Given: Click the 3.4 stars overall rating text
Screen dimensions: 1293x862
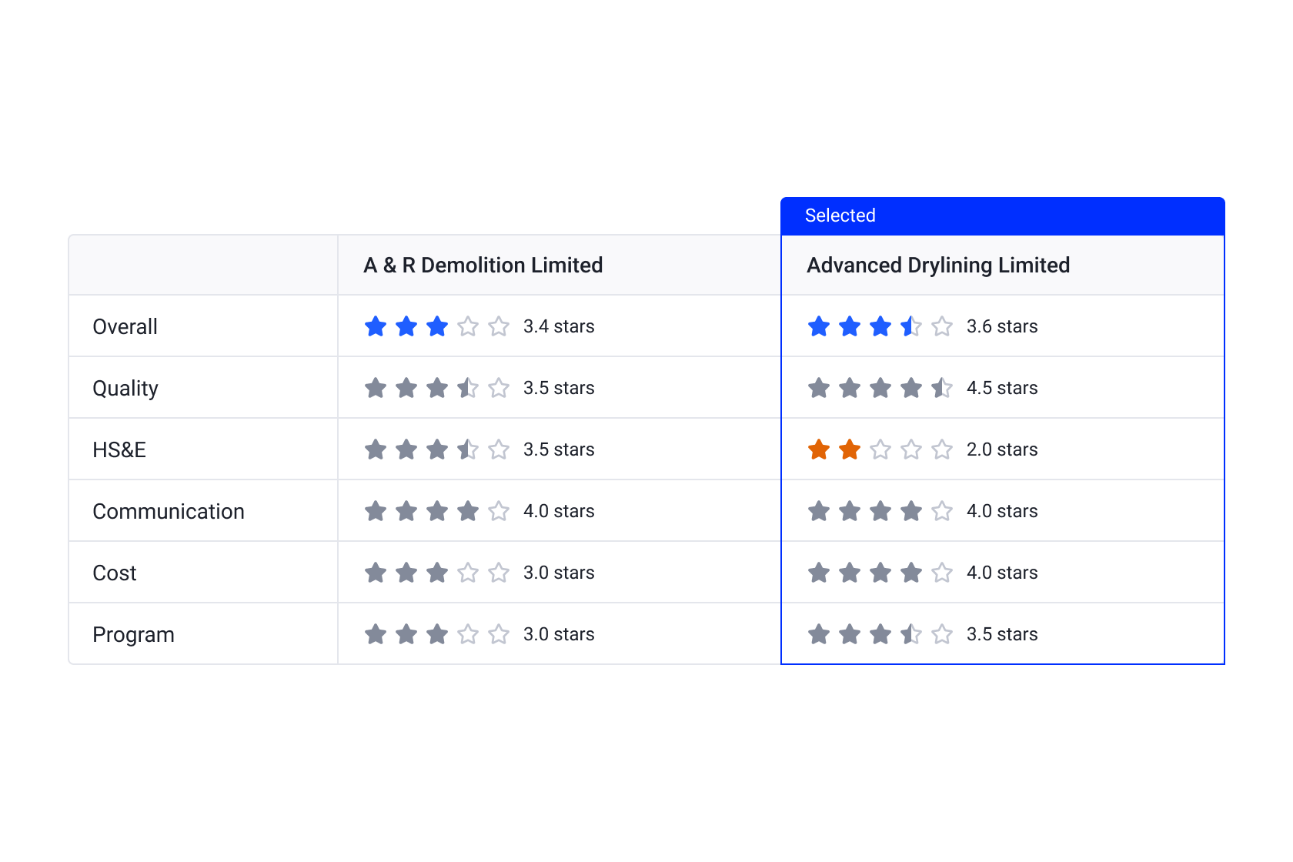Looking at the screenshot, I should [559, 326].
